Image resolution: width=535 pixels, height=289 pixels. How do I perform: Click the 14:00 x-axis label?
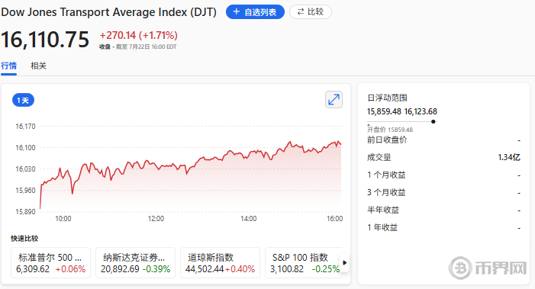tap(248, 218)
